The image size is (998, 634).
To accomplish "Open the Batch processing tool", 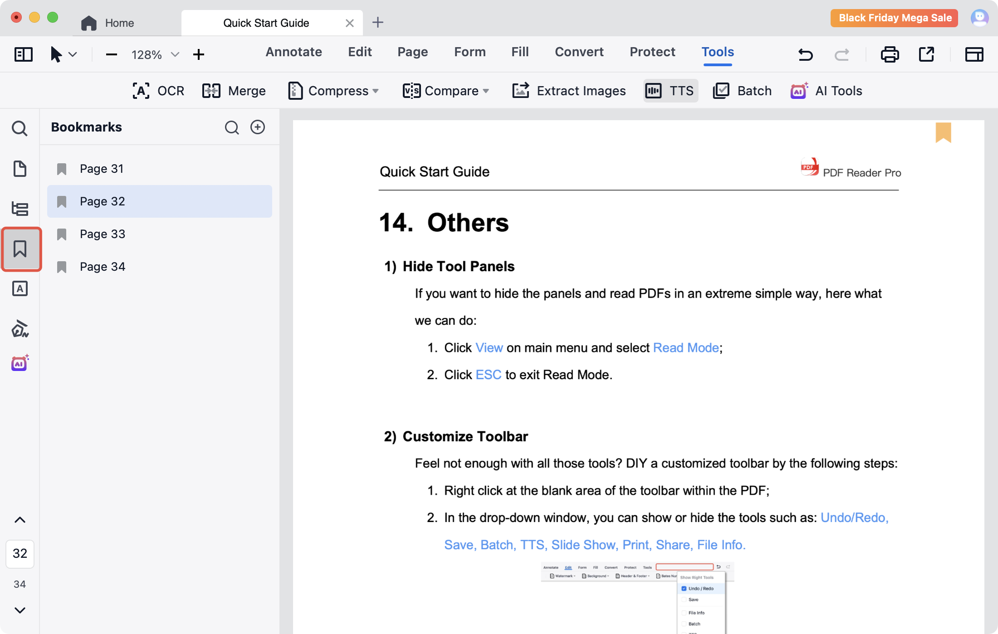I will (x=742, y=91).
